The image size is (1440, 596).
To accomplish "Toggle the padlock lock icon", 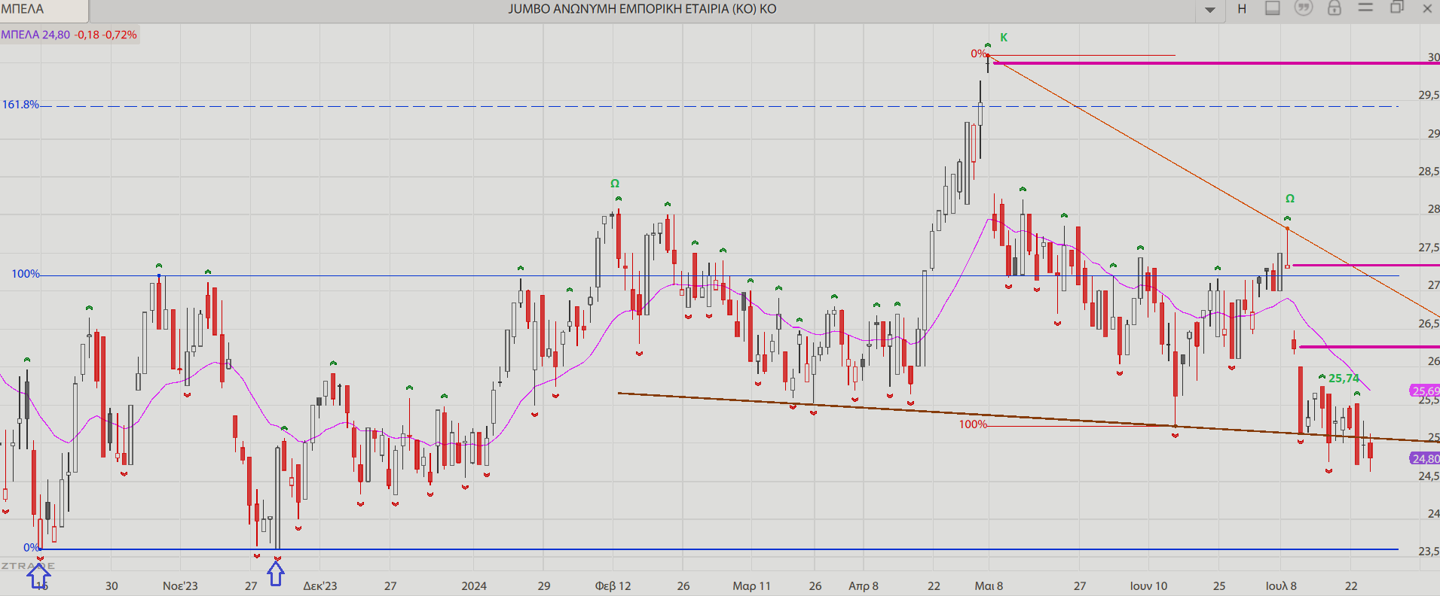I will click(x=1335, y=8).
